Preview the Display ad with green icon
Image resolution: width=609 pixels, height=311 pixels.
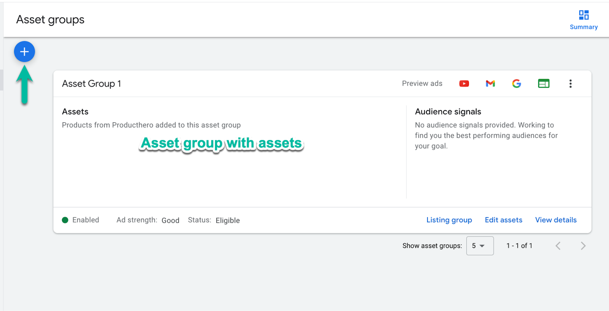544,84
